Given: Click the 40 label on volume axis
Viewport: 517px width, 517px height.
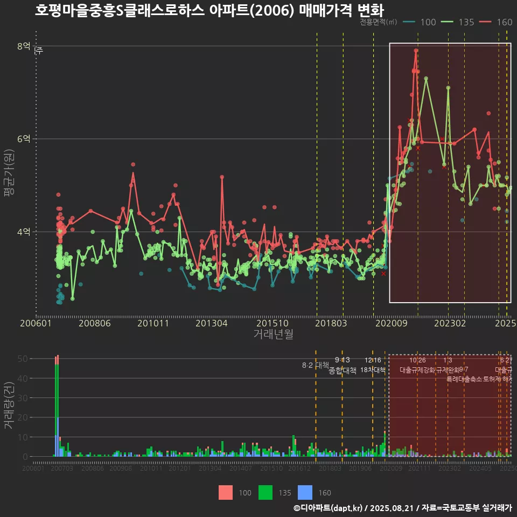Looking at the screenshot, I should [x=23, y=379].
